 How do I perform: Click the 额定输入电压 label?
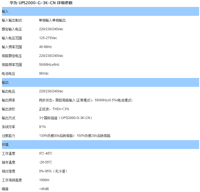pyautogui.click(x=12, y=29)
